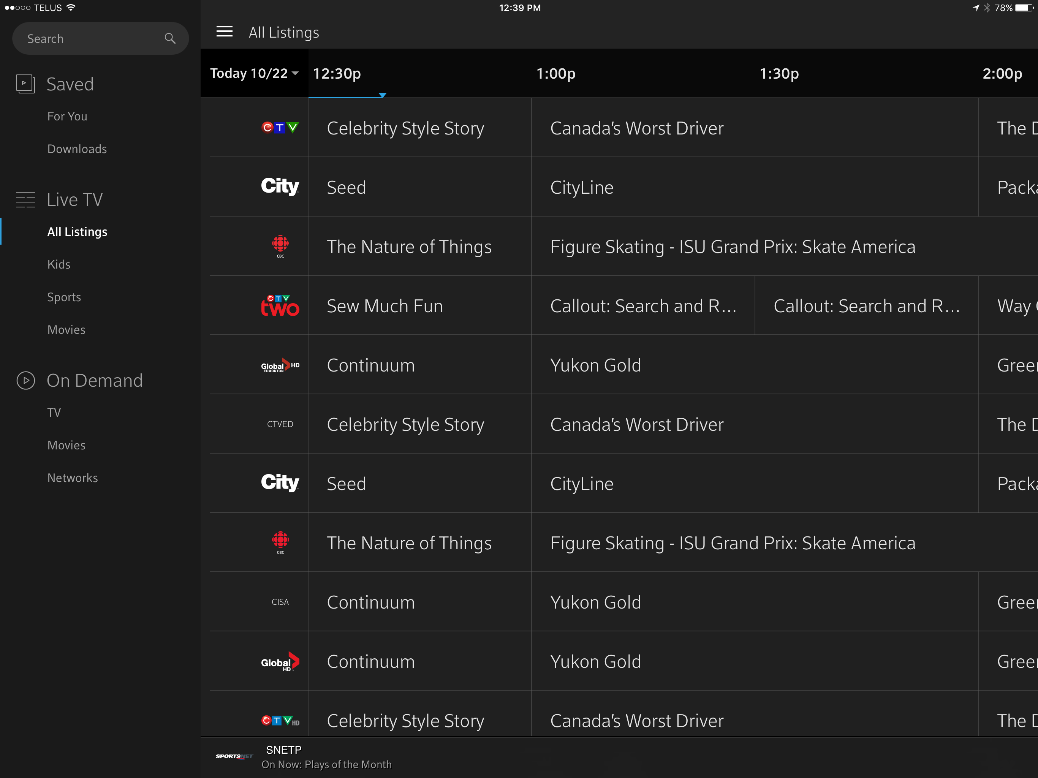Tap the Saved heading
The width and height of the screenshot is (1038, 778).
click(70, 84)
